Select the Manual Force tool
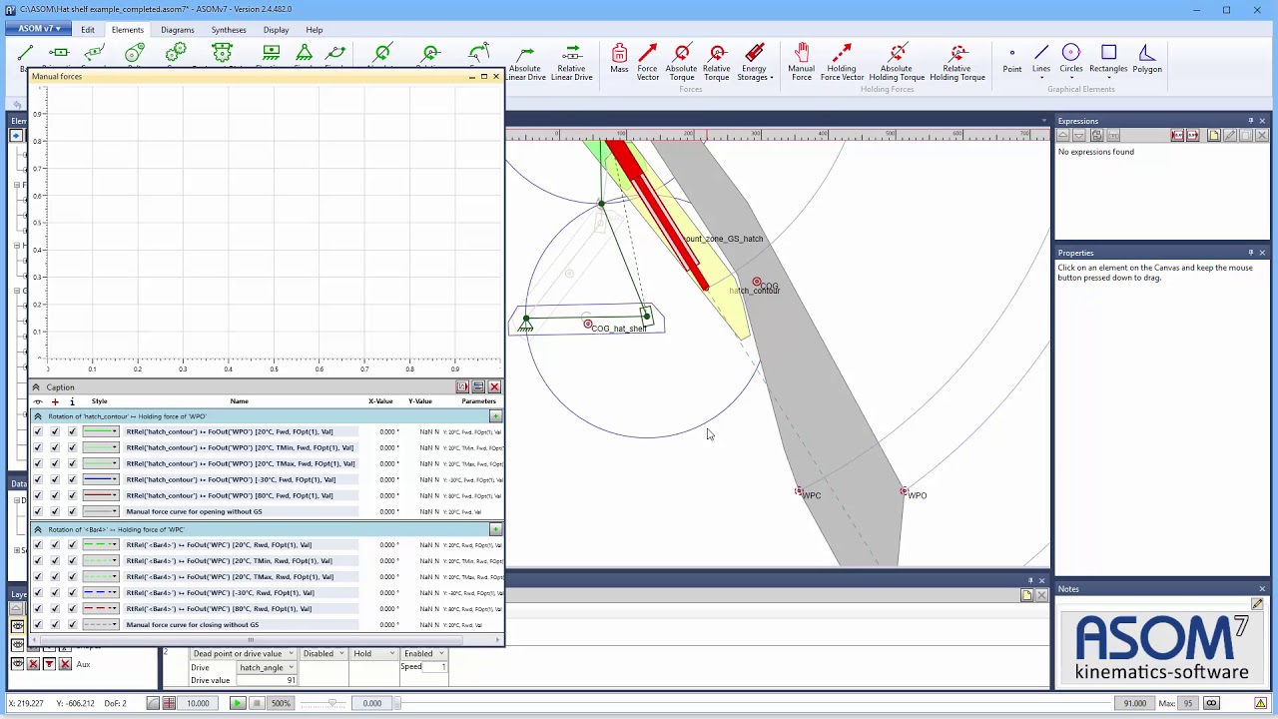This screenshot has height=719, width=1278. [802, 62]
